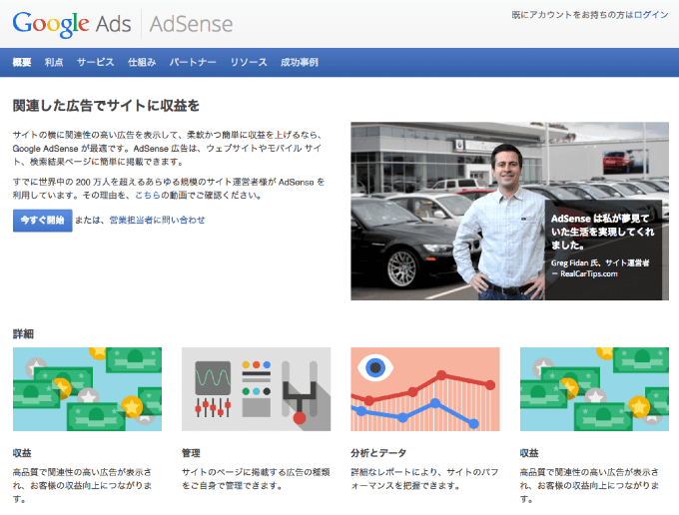Open the 仕組み menu item

pos(142,62)
